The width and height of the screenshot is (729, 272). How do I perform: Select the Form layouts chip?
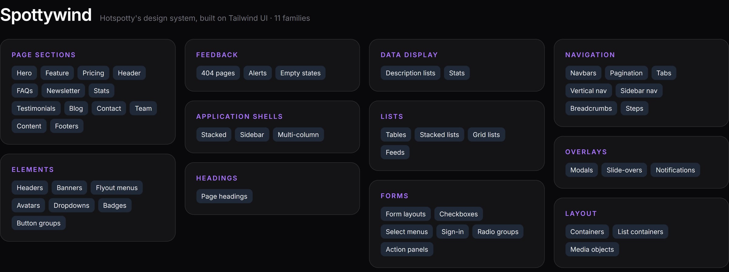(x=406, y=214)
